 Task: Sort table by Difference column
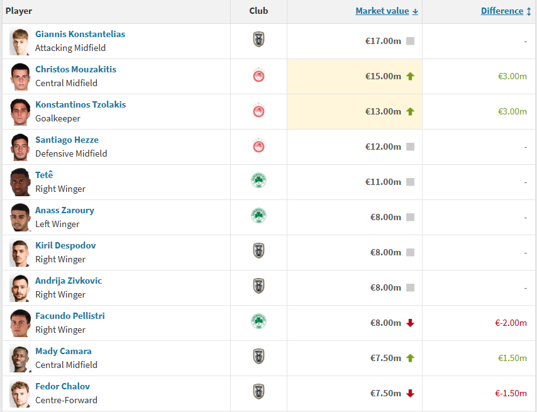click(502, 11)
